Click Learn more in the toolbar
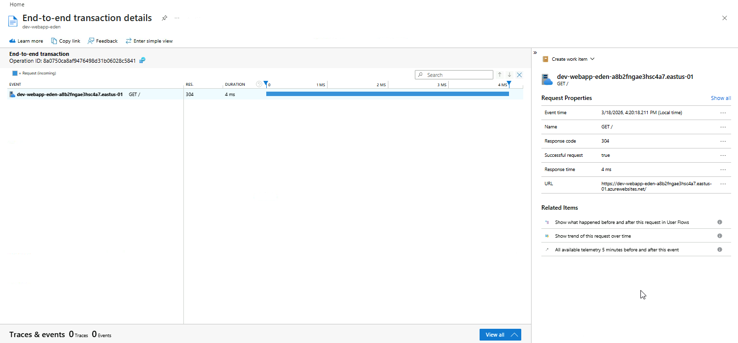738x343 pixels. coord(26,41)
